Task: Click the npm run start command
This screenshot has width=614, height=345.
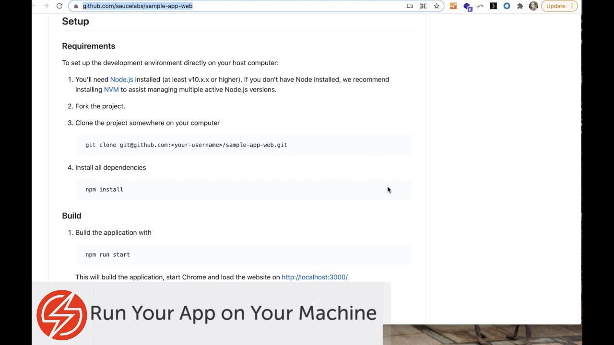Action: point(107,254)
